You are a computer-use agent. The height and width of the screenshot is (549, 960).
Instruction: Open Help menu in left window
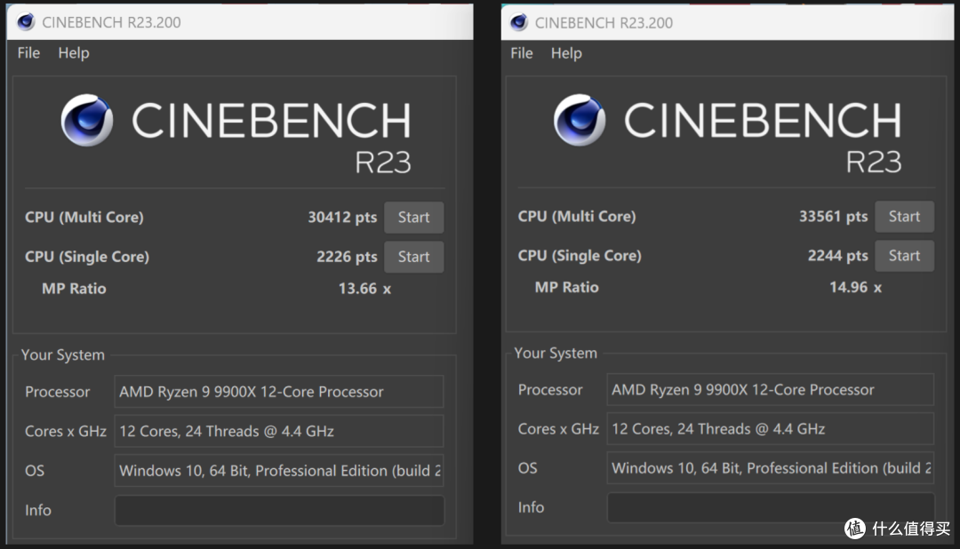(x=74, y=53)
